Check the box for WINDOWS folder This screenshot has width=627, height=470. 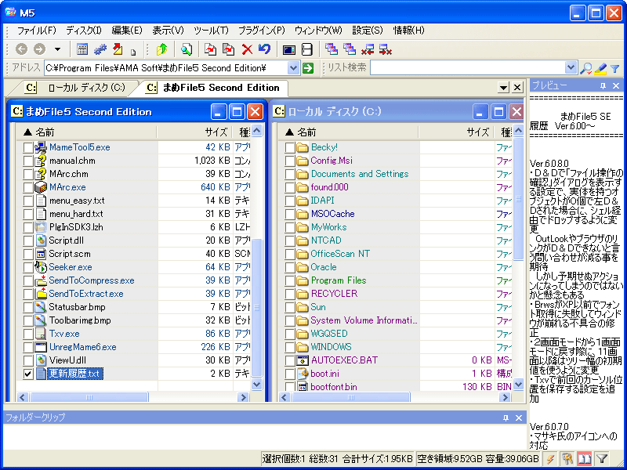[290, 347]
